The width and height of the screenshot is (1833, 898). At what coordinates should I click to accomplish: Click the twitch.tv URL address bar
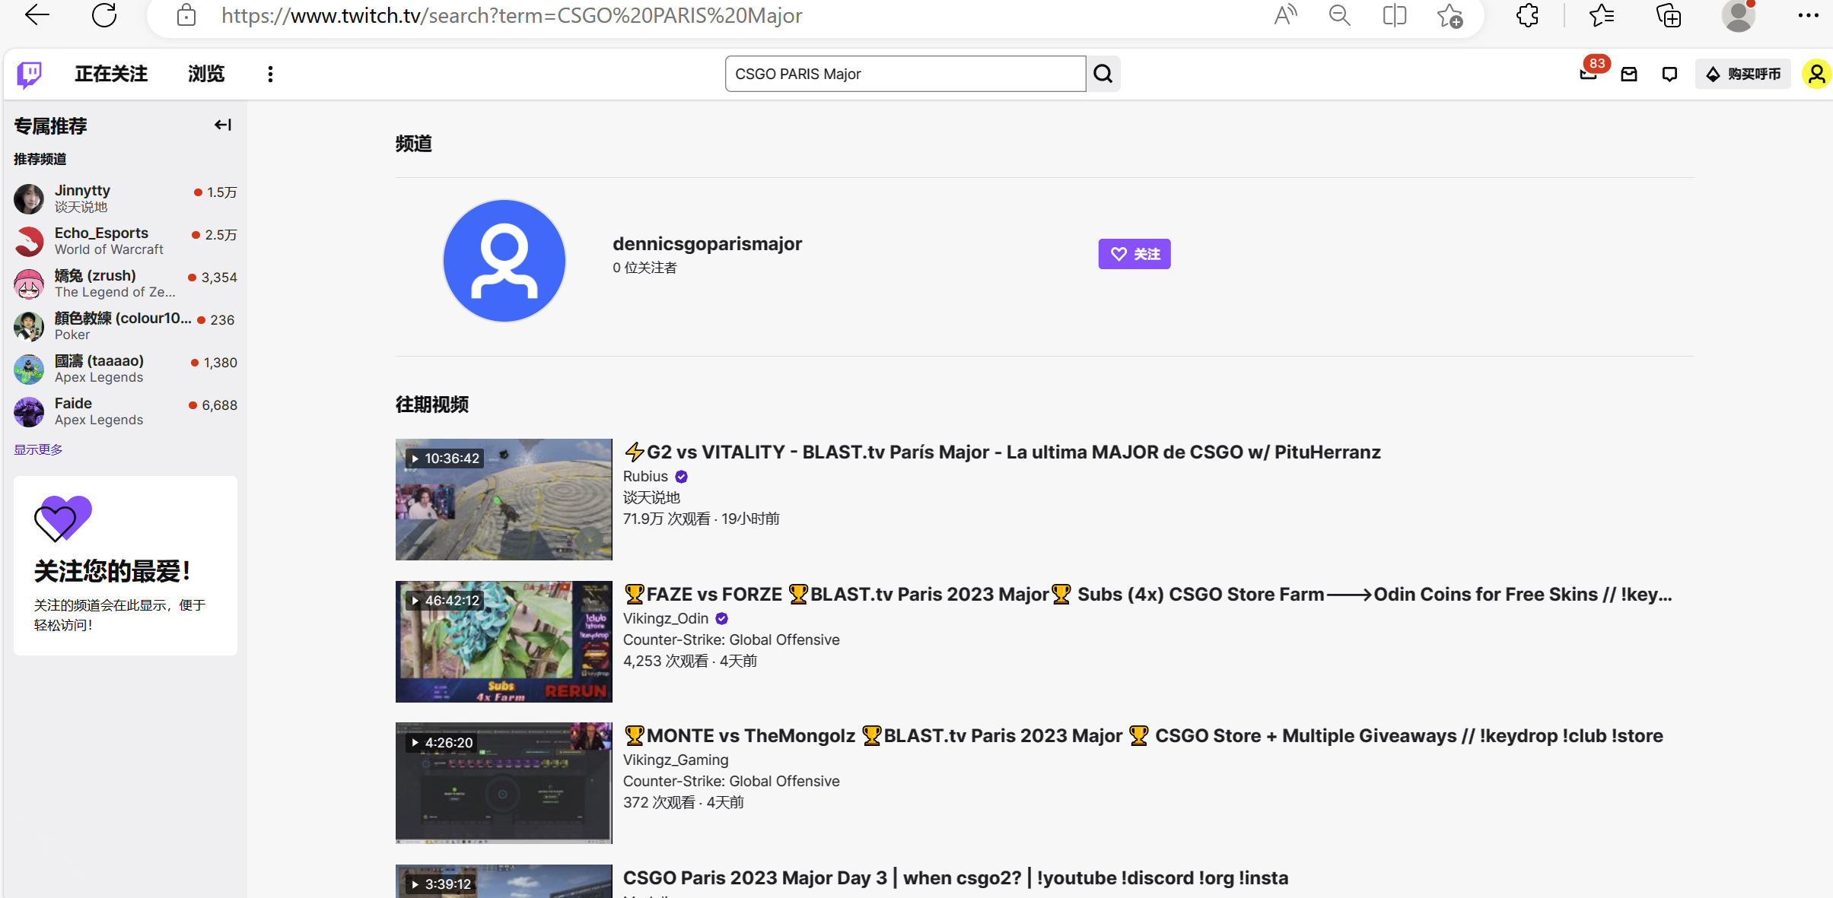(511, 16)
